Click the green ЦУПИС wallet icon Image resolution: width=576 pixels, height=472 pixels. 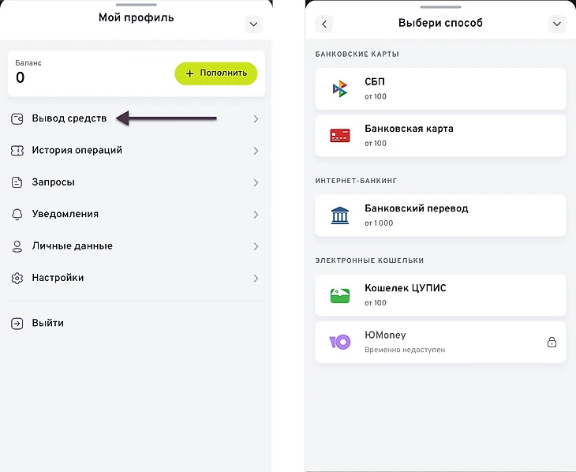pos(340,295)
